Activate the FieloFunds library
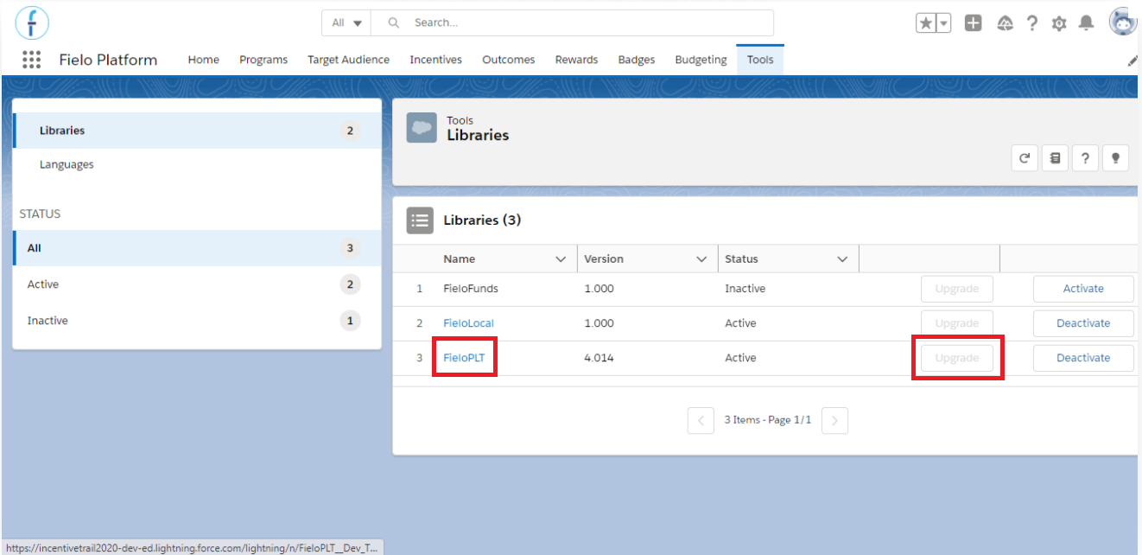Viewport: 1142px width, 555px height. pyautogui.click(x=1083, y=289)
